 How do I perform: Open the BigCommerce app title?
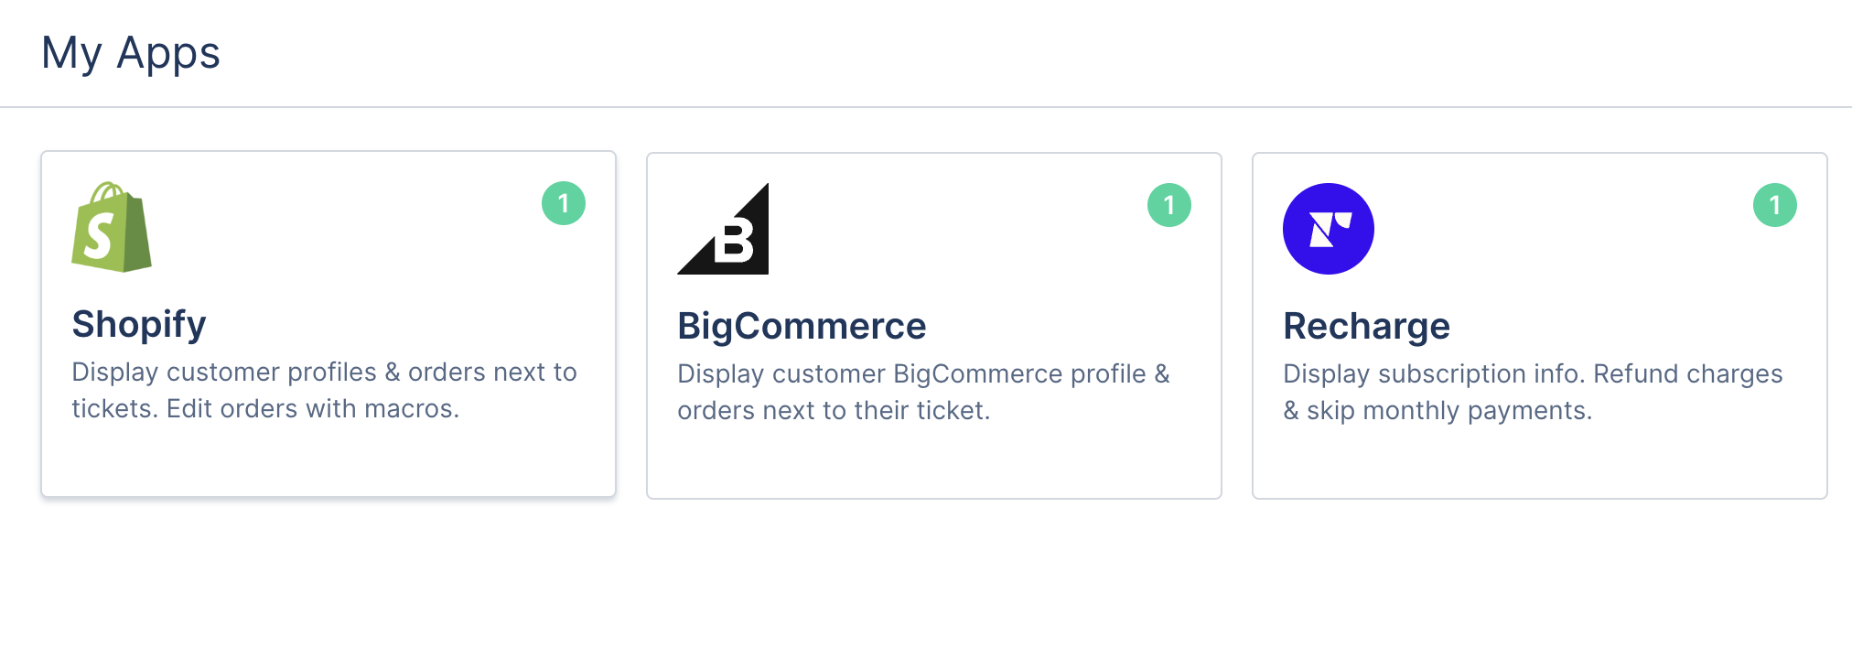[802, 326]
